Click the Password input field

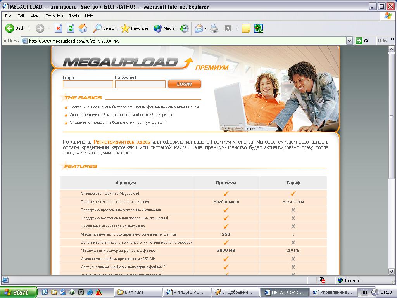pyautogui.click(x=140, y=84)
